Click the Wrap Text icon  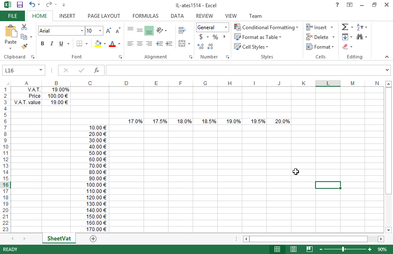tap(182, 30)
